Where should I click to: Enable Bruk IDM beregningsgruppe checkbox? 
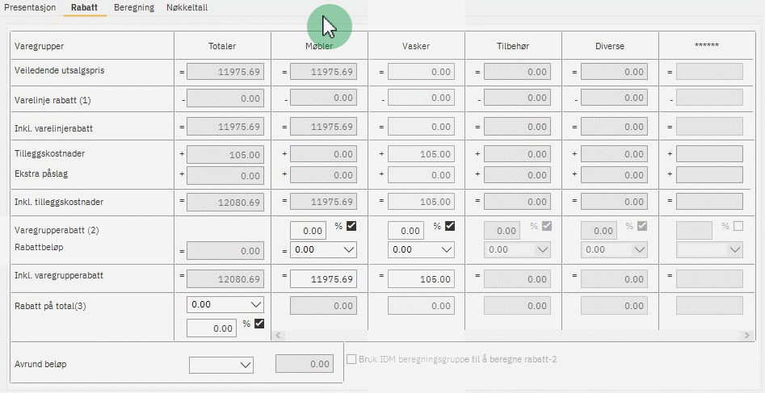(x=351, y=359)
